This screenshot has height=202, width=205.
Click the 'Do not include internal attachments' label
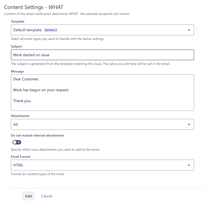pyautogui.click(x=37, y=135)
